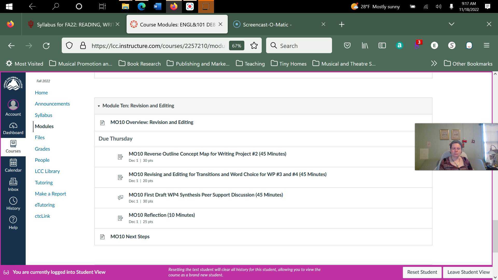Switch to the Syllabus for FA22 tab
Image resolution: width=498 pixels, height=280 pixels.
(73, 24)
